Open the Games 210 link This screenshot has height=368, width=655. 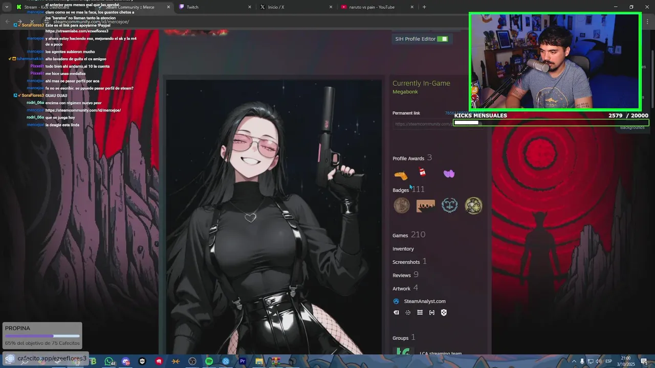[409, 235]
